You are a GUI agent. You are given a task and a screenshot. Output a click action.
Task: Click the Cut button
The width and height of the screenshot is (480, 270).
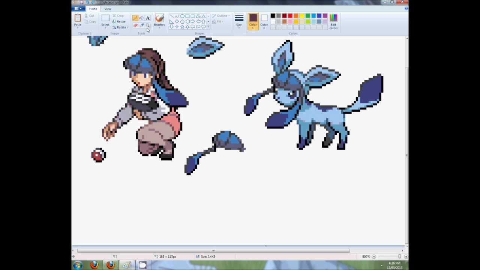(x=89, y=16)
